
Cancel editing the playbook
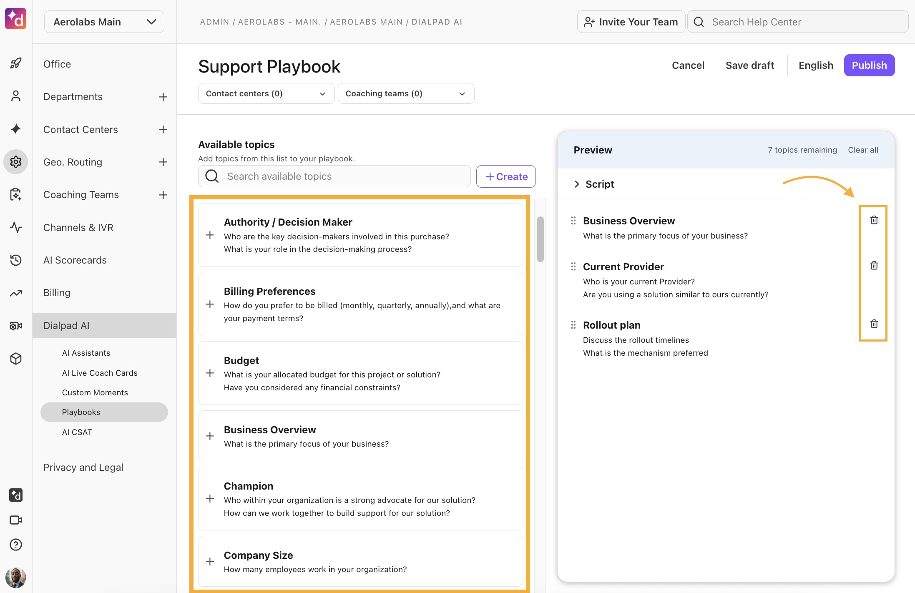pos(688,65)
